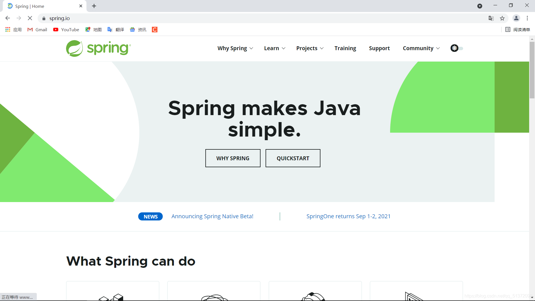Click the QUICKSTART button
This screenshot has width=535, height=301.
click(x=293, y=158)
